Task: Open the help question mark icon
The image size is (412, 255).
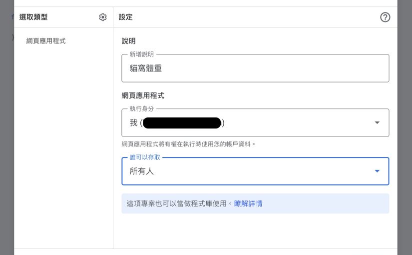Action: coord(385,17)
